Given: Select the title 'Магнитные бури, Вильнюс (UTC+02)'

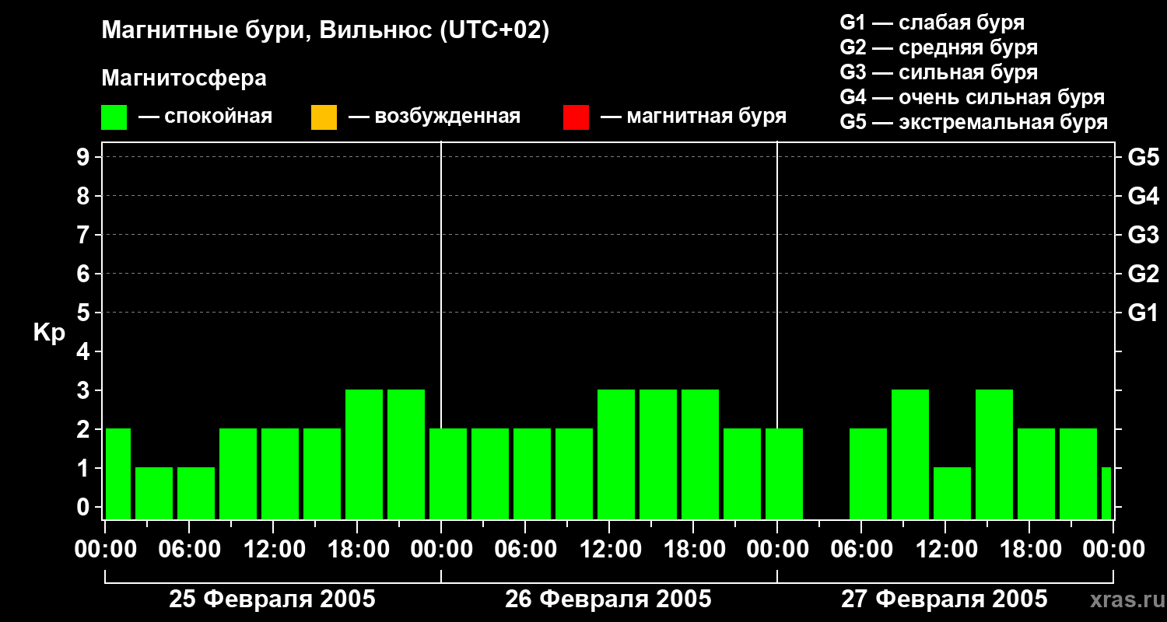Looking at the screenshot, I should point(325,31).
